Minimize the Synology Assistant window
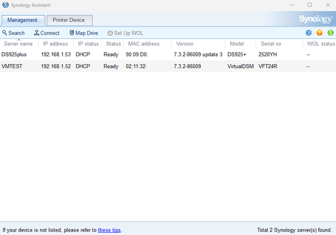The height and width of the screenshot is (235, 336). pyautogui.click(x=292, y=5)
